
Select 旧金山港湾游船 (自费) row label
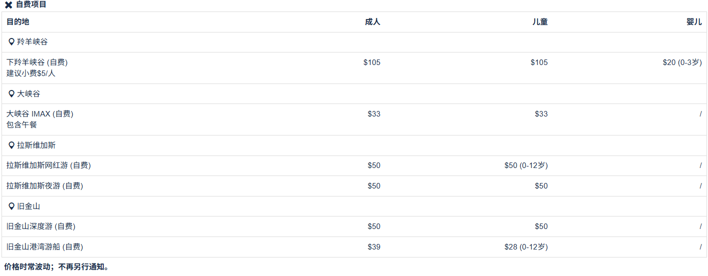tap(45, 247)
